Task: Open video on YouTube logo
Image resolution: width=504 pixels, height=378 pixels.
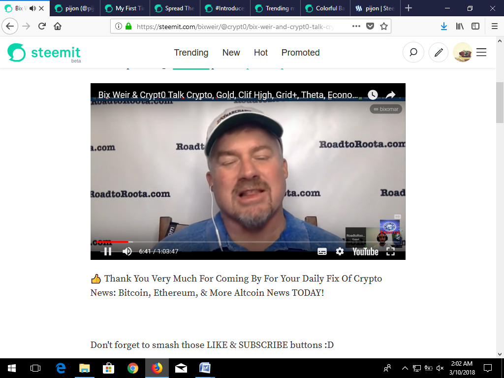Action: point(366,252)
